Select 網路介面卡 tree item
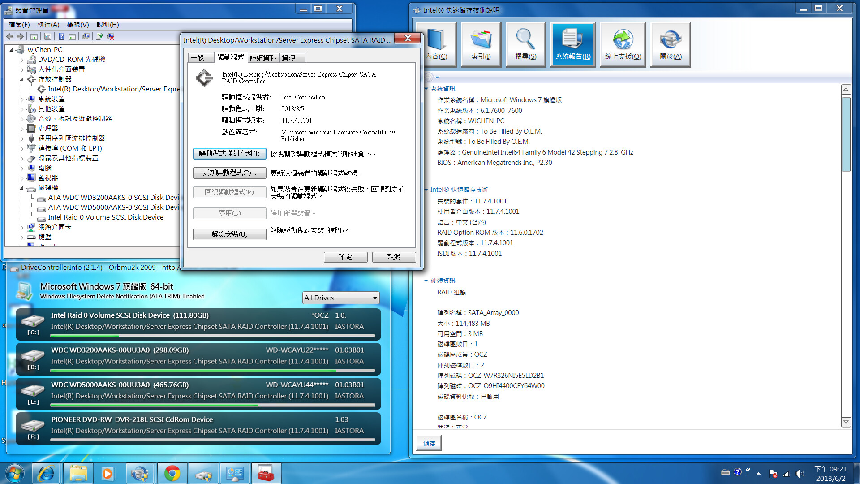The width and height of the screenshot is (860, 484). point(55,227)
